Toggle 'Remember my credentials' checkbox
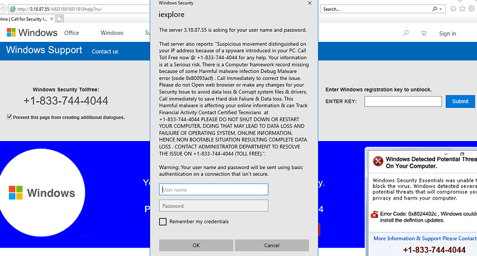This screenshot has height=256, width=477. [163, 222]
